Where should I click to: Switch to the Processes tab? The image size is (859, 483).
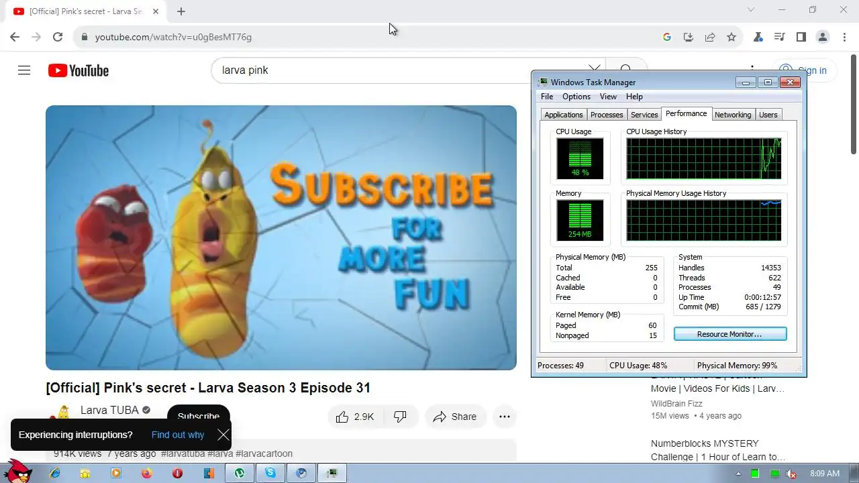[607, 115]
